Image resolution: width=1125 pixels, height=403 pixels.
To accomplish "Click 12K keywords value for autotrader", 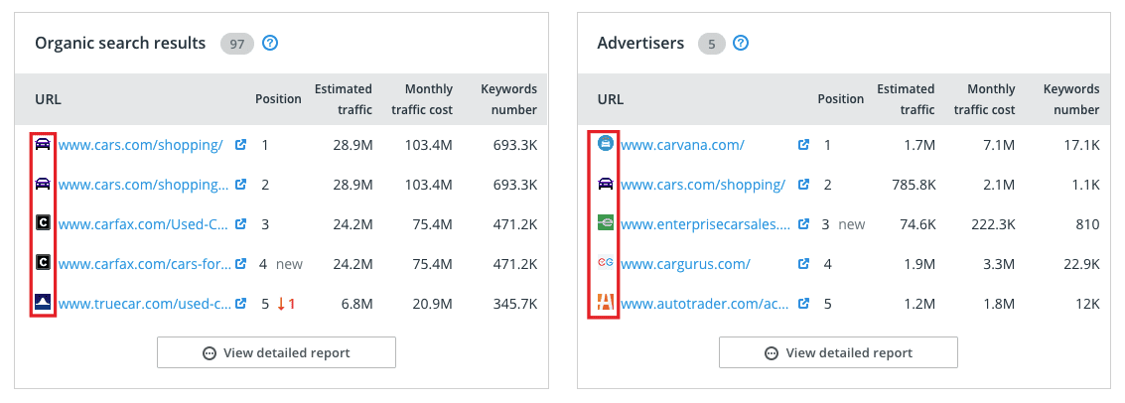I will (x=1087, y=304).
